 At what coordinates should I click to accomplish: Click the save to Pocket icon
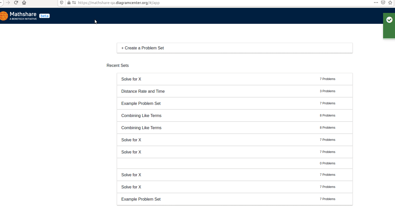click(383, 3)
